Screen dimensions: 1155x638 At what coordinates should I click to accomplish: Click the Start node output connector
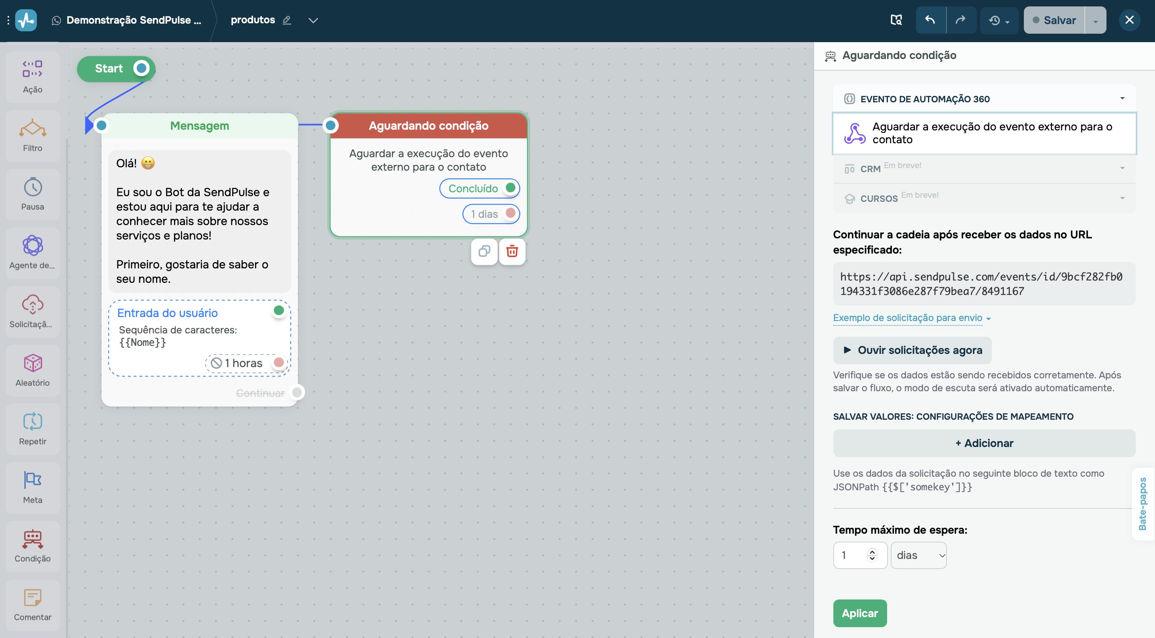[142, 68]
